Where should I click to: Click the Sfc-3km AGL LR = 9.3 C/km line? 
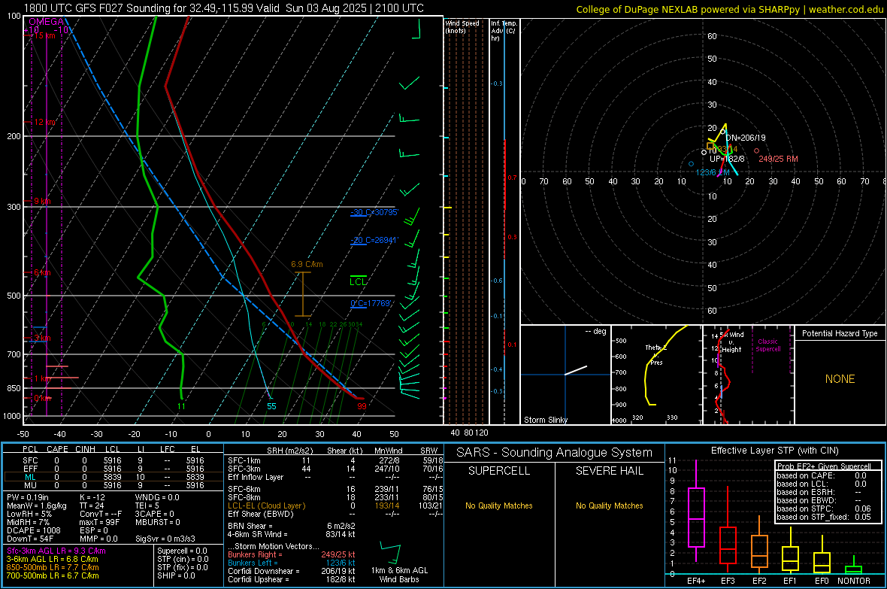(56, 551)
